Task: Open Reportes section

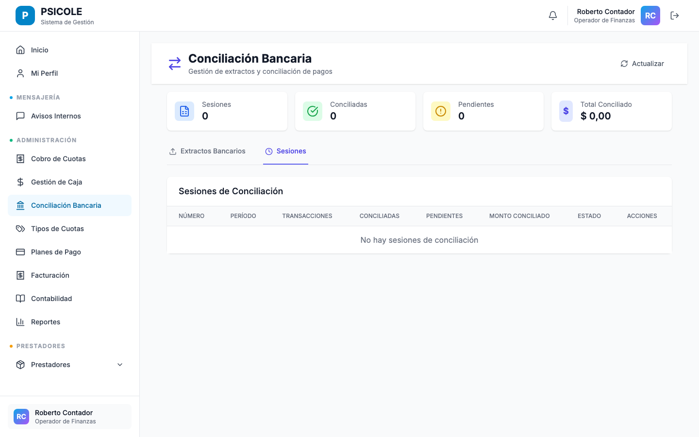Action: click(x=69, y=322)
